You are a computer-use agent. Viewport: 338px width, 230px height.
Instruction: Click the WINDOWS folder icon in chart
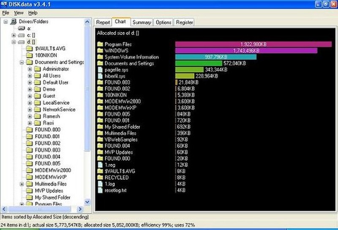click(x=100, y=51)
